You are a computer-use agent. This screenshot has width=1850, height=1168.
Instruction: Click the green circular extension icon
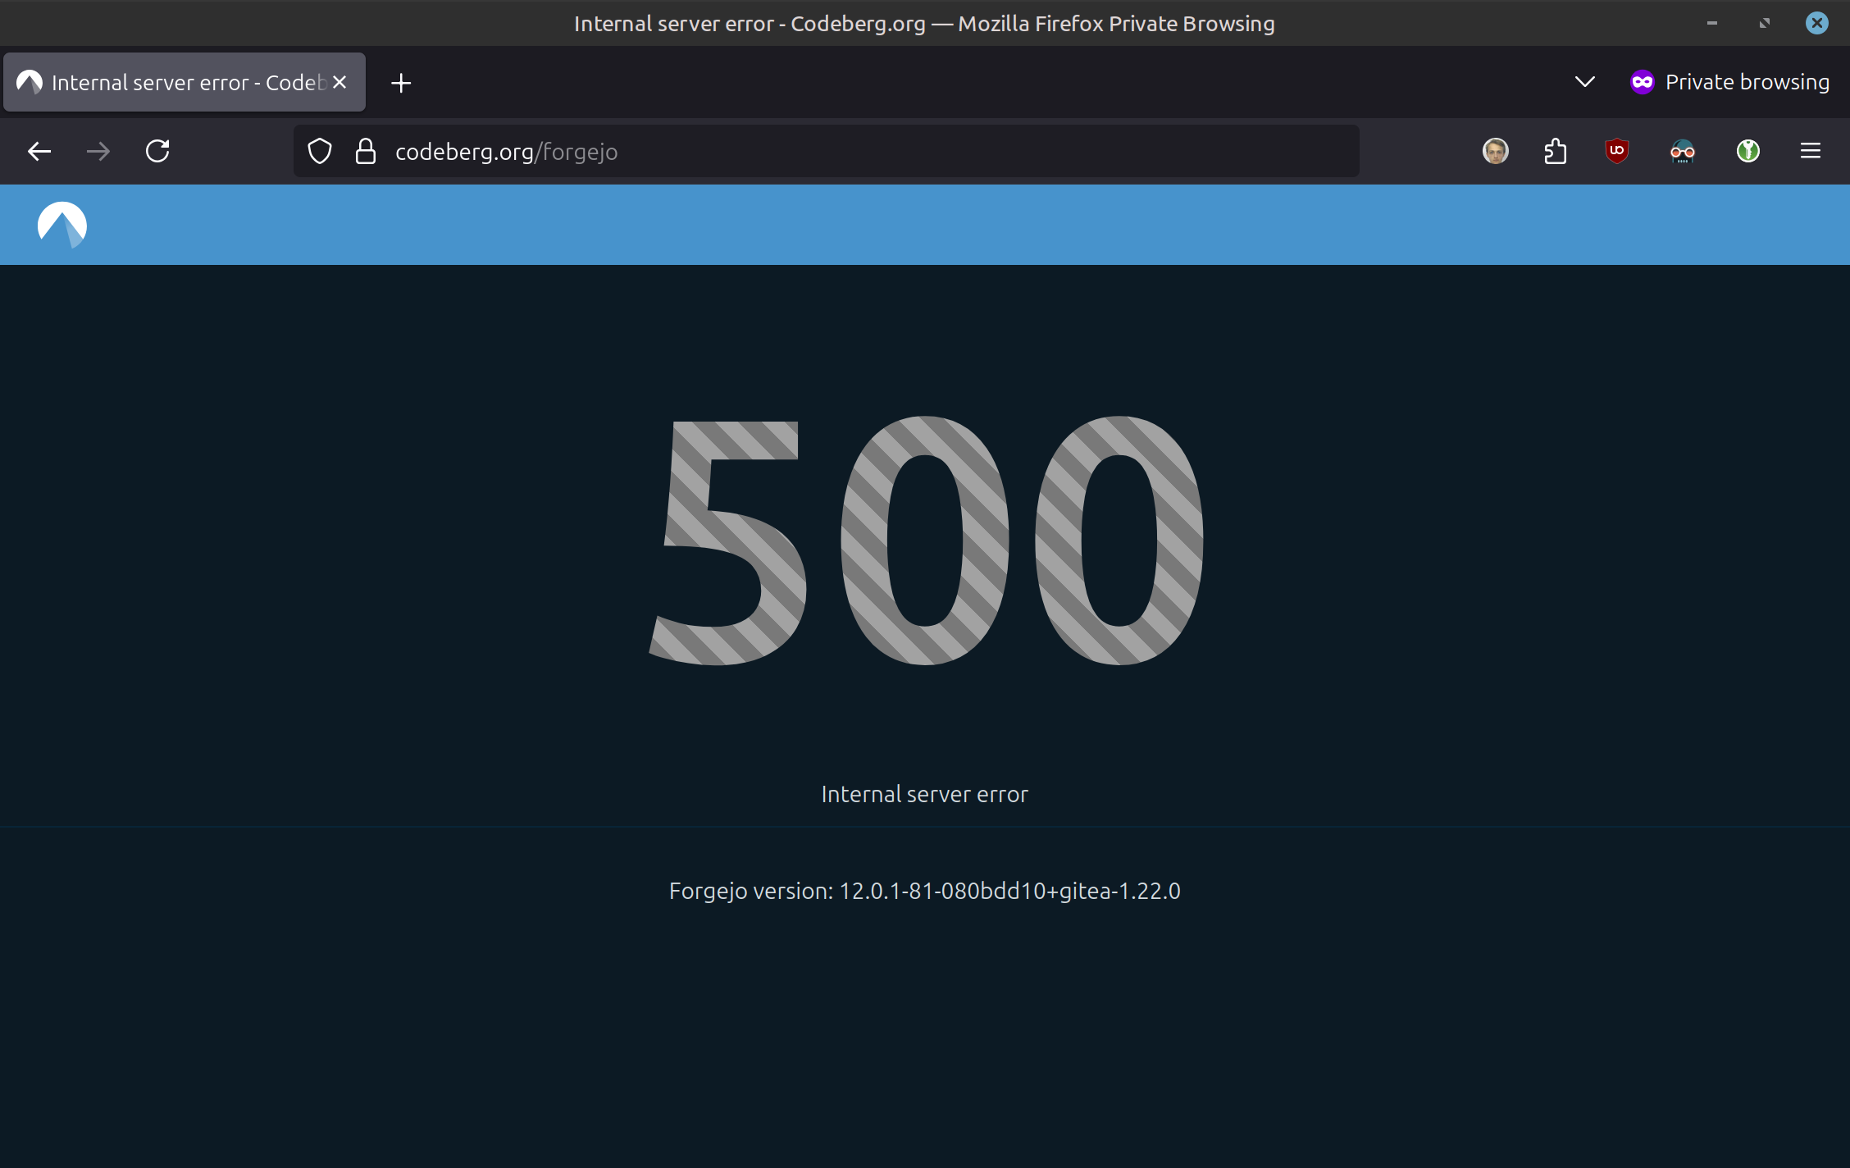pos(1747,151)
